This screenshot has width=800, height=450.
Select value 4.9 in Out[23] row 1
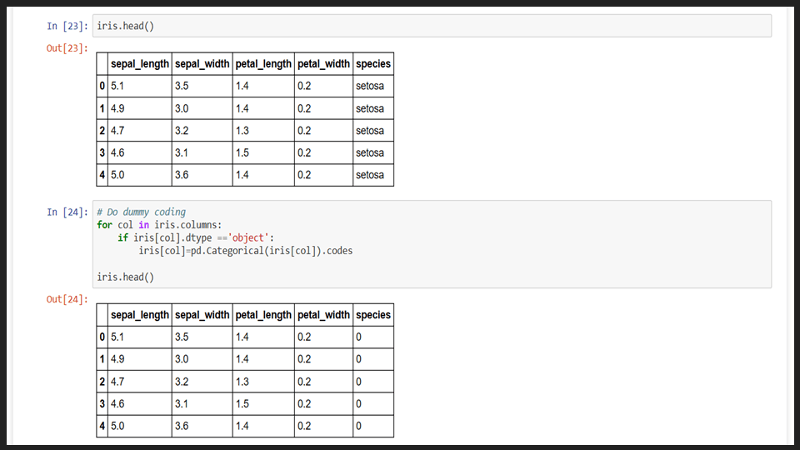tap(117, 108)
